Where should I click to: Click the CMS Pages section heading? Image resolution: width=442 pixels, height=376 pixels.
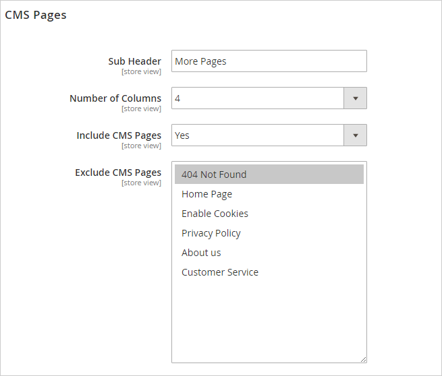(x=36, y=15)
